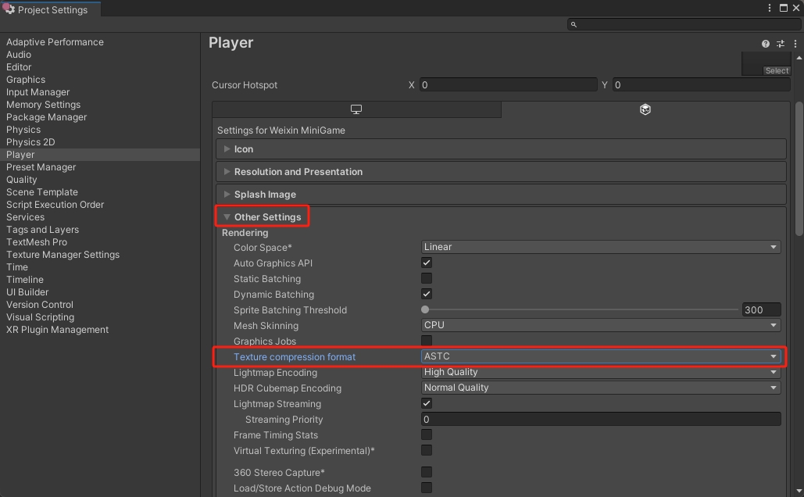Open the Color Space dropdown
The image size is (804, 497).
coord(601,247)
